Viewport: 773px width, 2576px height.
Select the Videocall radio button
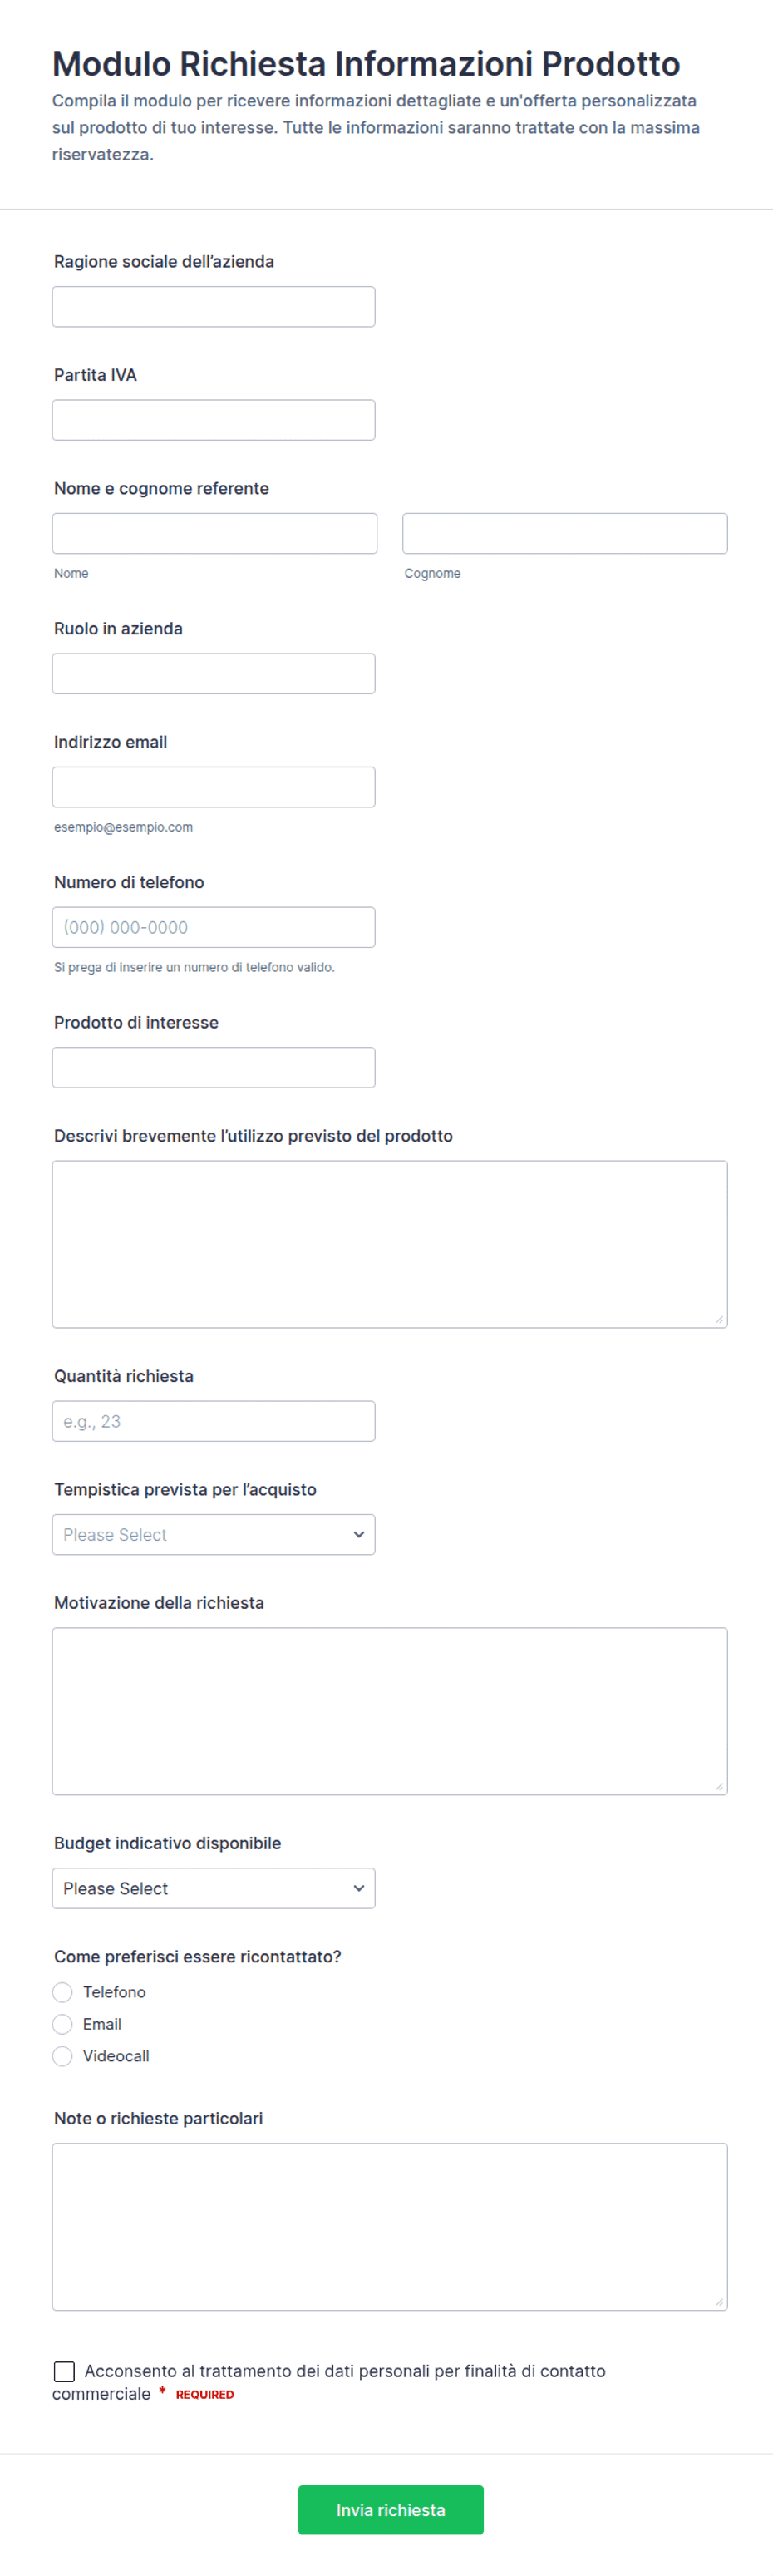click(x=62, y=2056)
